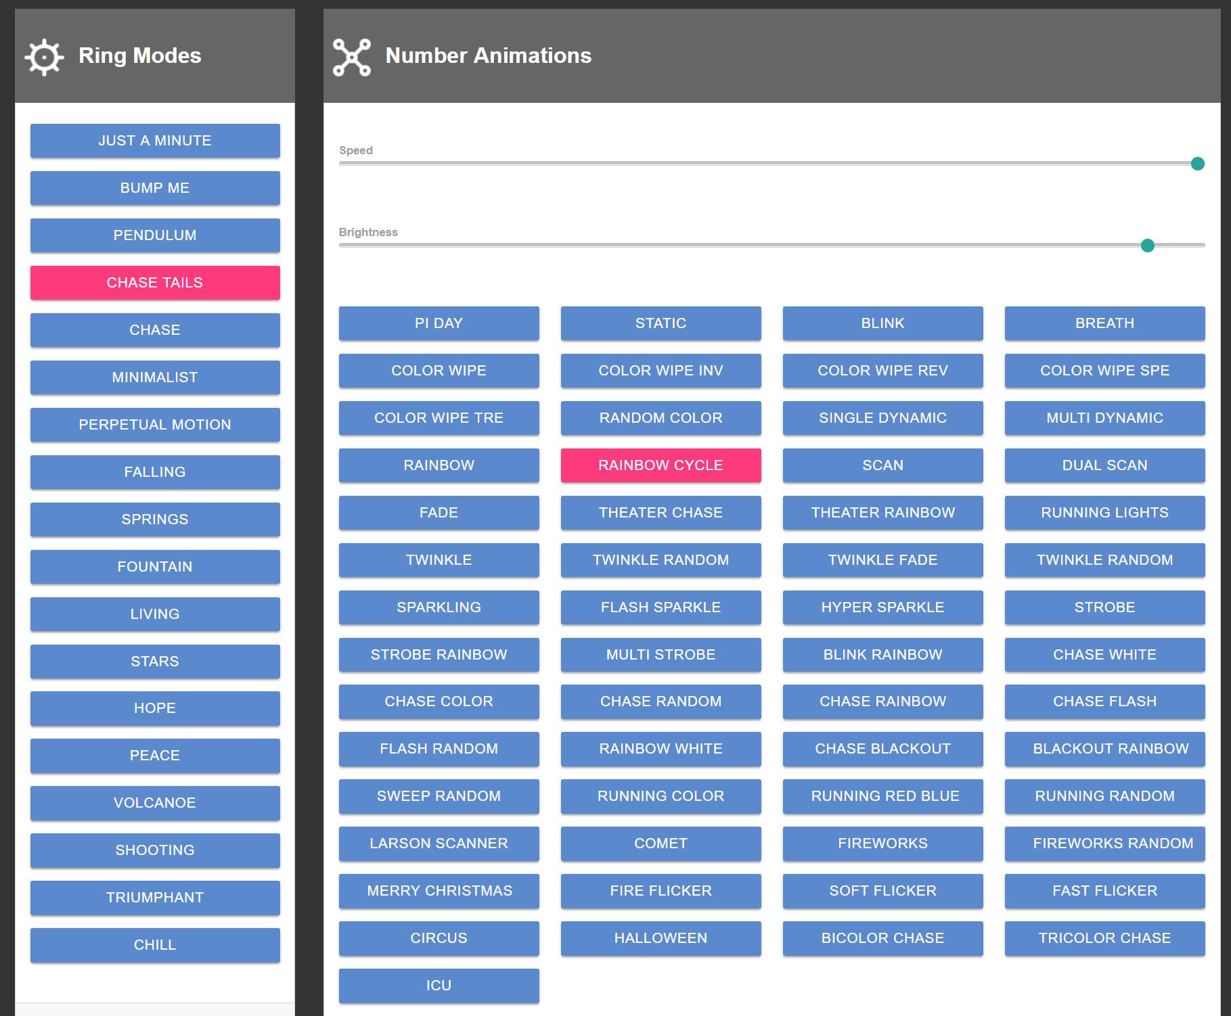This screenshot has height=1016, width=1231.
Task: Start the MERRY CHRISTMAS animation
Action: coord(439,891)
